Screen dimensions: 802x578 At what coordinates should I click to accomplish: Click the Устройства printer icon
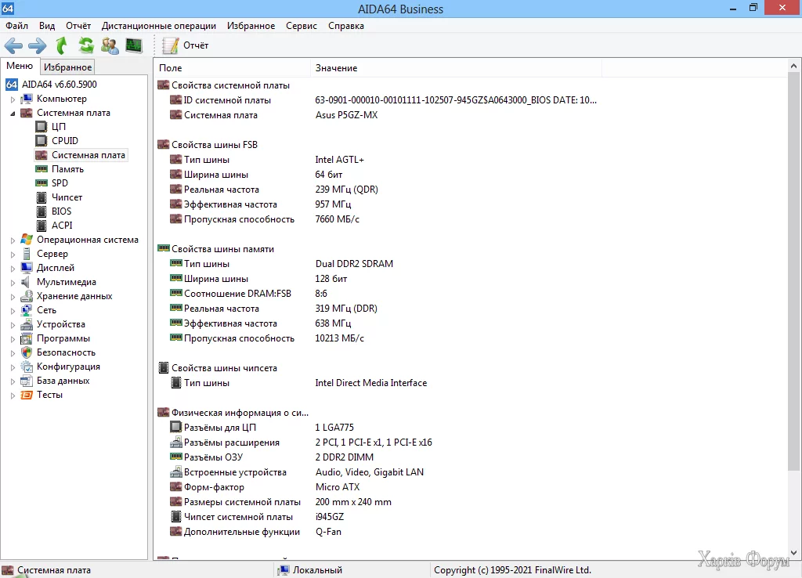click(27, 324)
